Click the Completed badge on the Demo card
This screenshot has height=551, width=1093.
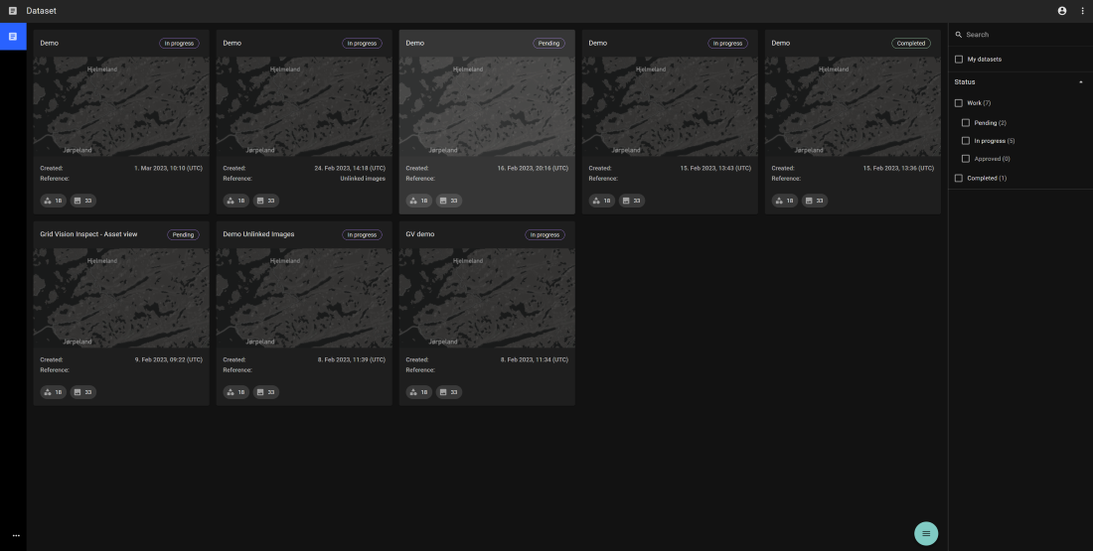click(910, 44)
